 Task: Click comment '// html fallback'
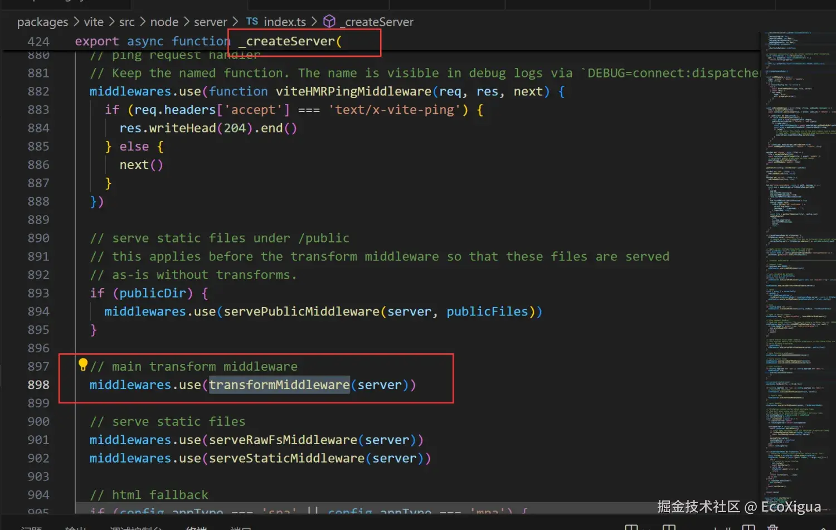coord(149,495)
